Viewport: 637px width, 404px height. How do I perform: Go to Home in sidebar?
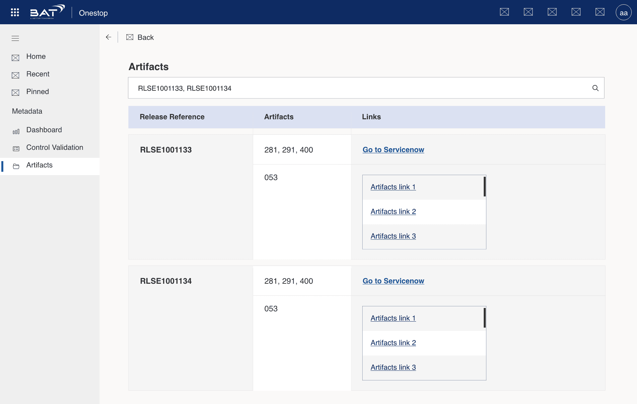[x=36, y=56]
